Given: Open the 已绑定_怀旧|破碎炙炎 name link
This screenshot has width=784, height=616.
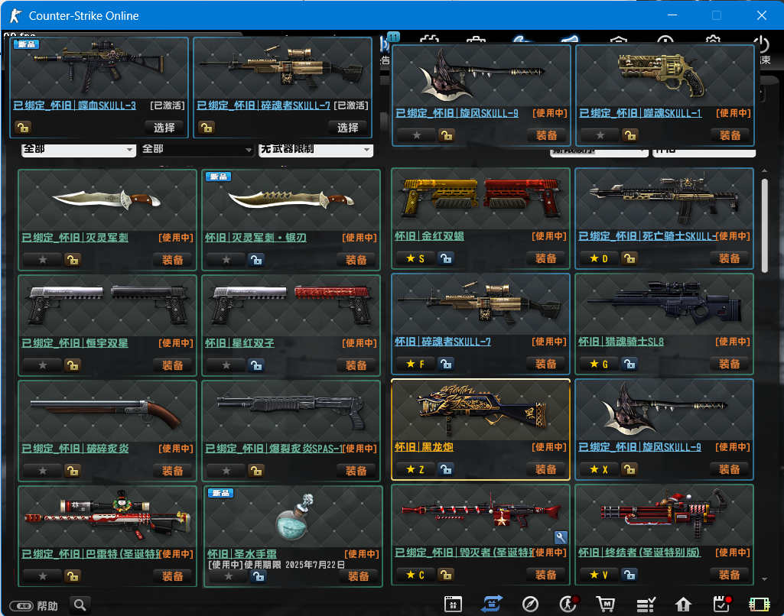Looking at the screenshot, I should [75, 448].
